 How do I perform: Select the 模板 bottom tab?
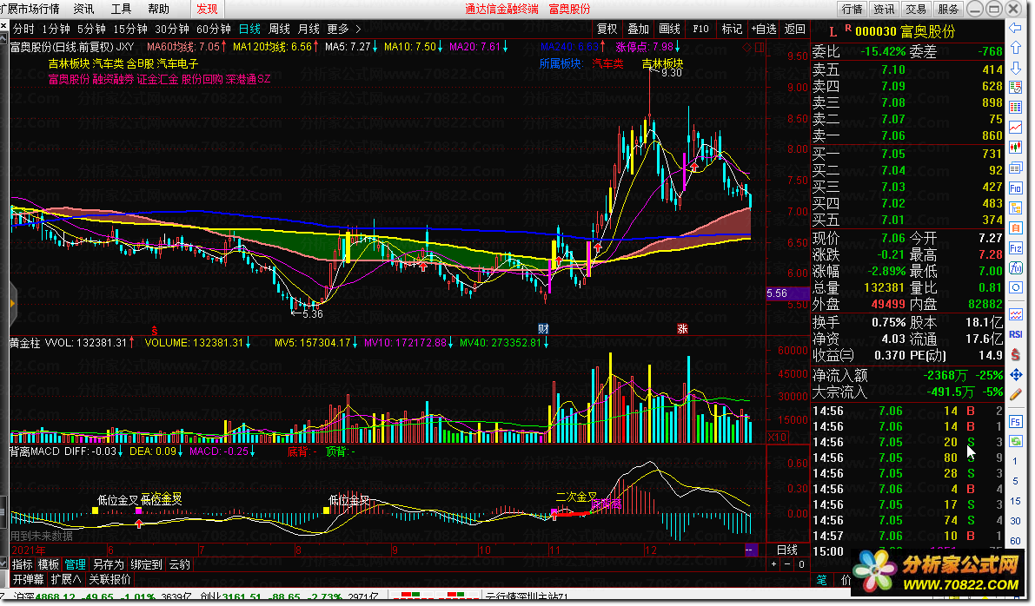(x=48, y=564)
